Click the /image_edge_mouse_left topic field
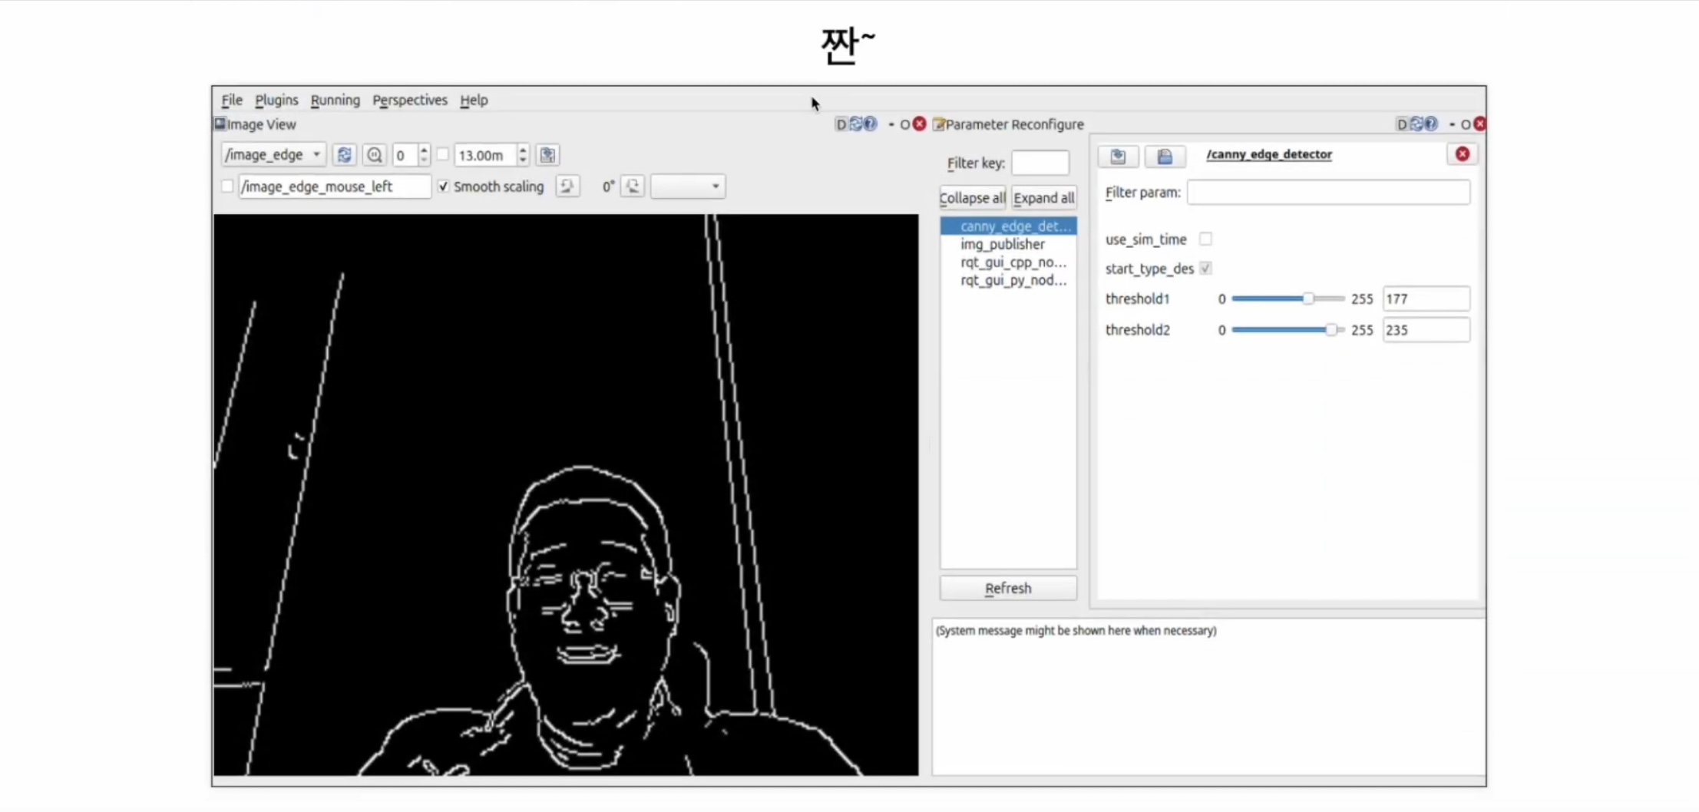The image size is (1699, 812). (335, 186)
